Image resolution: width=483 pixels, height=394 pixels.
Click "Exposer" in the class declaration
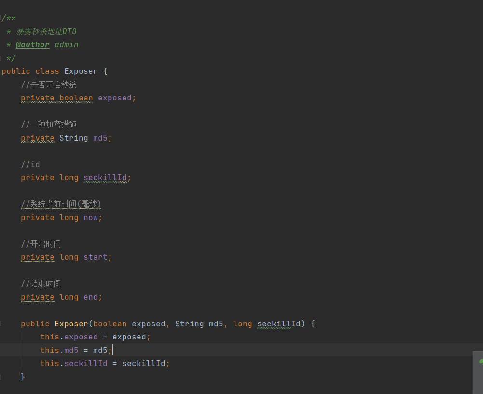(x=81, y=71)
